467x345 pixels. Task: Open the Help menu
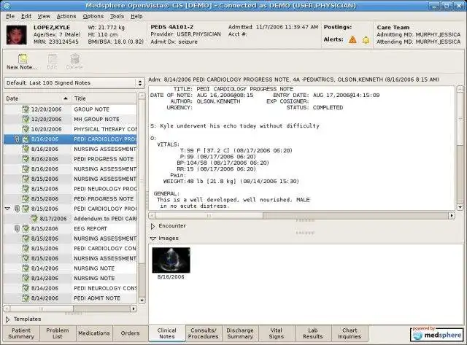[x=136, y=16]
